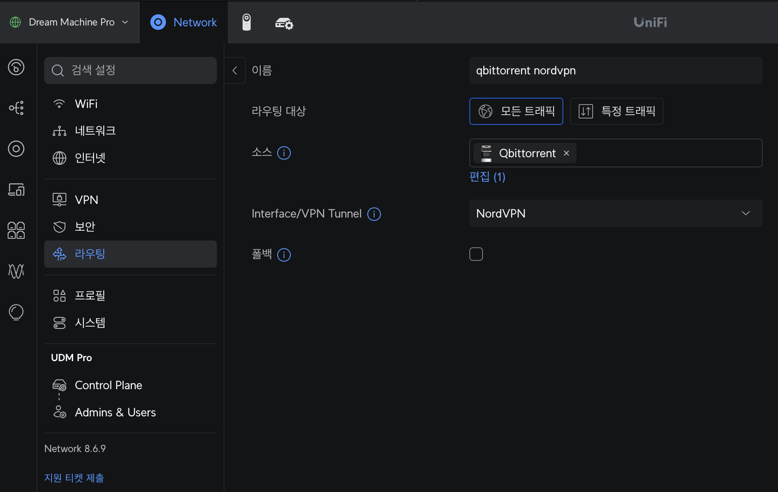
Task: Click info icon beside Interface/VPN Tunnel
Action: tap(374, 214)
